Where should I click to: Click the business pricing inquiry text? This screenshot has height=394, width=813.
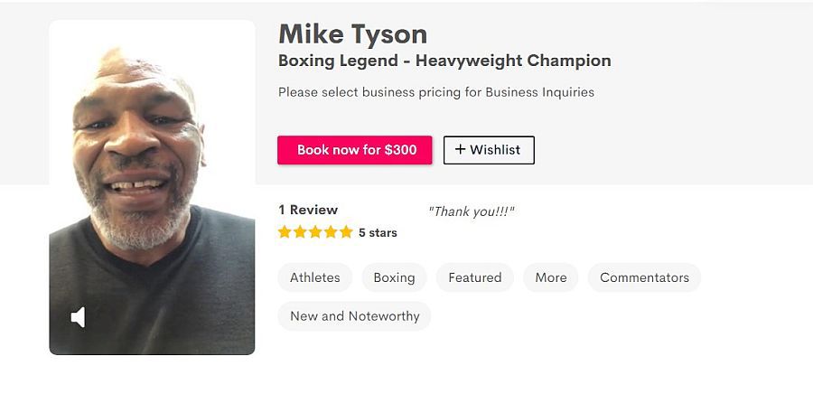[436, 92]
